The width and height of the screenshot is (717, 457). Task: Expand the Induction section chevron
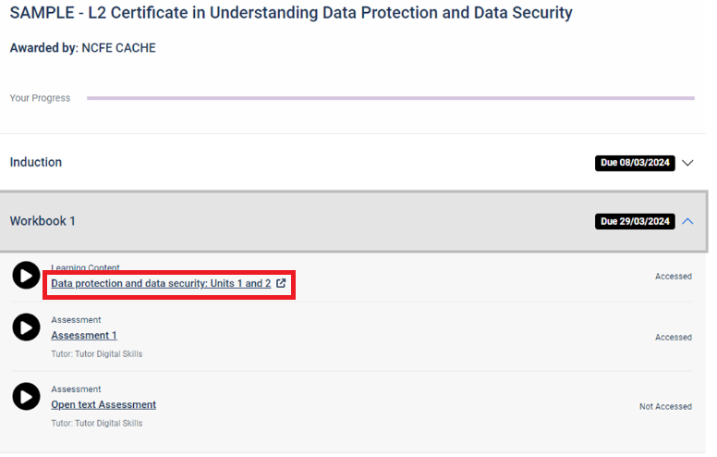click(687, 163)
